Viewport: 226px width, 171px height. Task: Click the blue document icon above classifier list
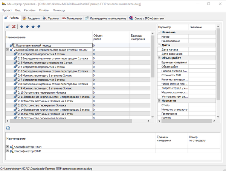8,128
